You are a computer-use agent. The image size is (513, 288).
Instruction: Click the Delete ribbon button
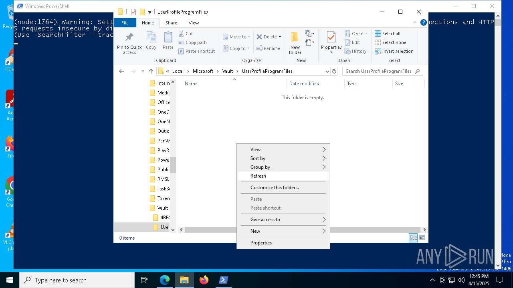point(269,37)
